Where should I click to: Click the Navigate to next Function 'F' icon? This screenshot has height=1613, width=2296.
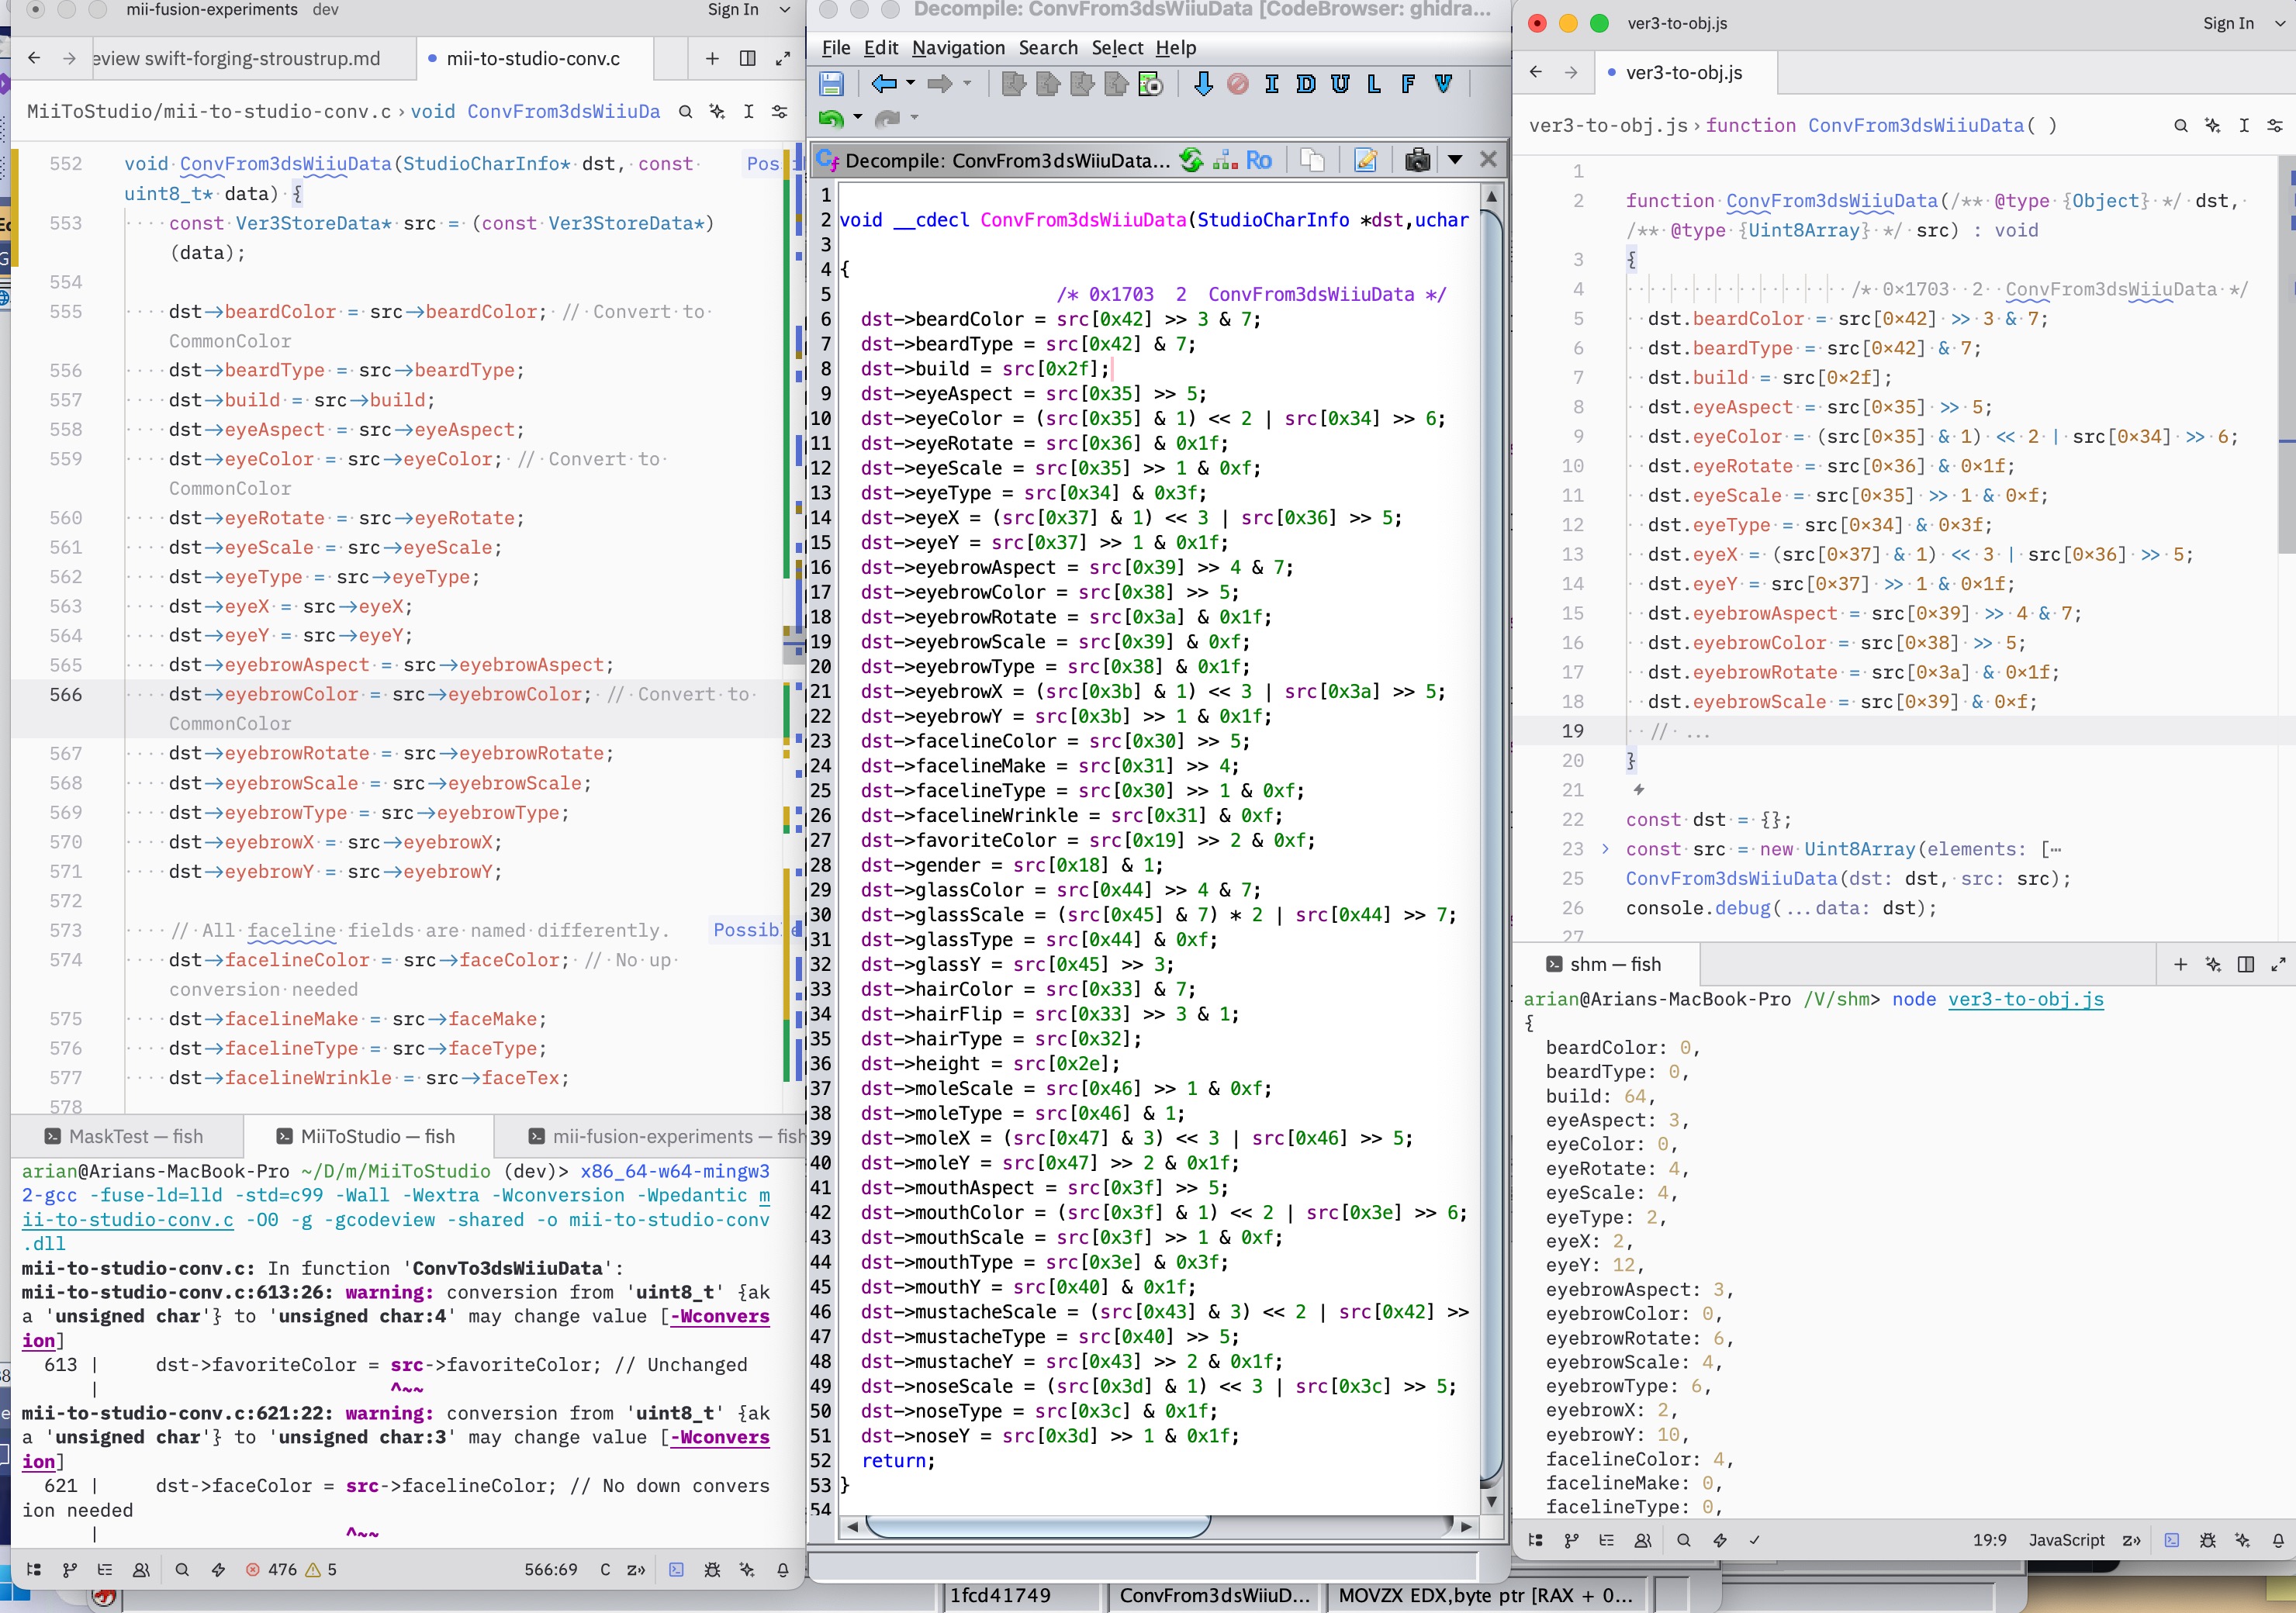(1408, 84)
